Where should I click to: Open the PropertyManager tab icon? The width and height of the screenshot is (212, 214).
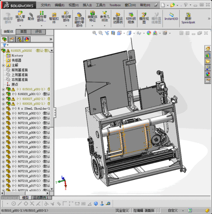coord(11,40)
